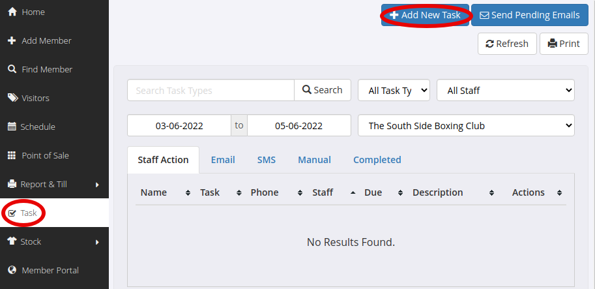Click the Point of Sale grid icon
Viewport: 595px width, 289px height.
pyautogui.click(x=12, y=155)
